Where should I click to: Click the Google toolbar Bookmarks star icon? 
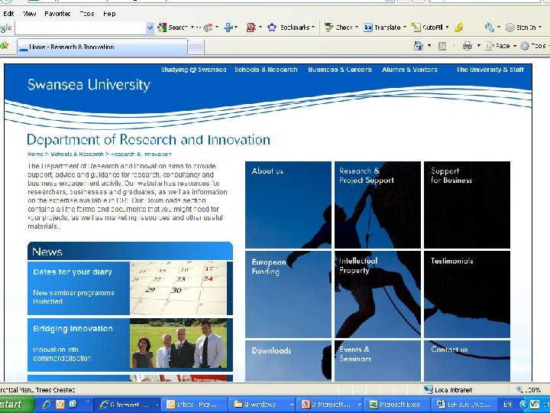click(x=272, y=28)
